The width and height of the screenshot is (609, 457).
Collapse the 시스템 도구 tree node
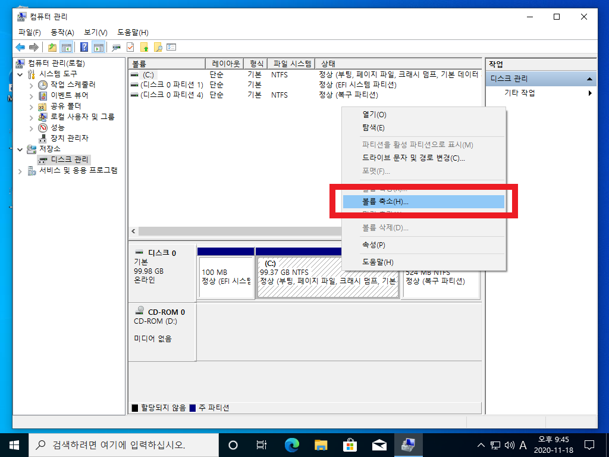pos(21,74)
